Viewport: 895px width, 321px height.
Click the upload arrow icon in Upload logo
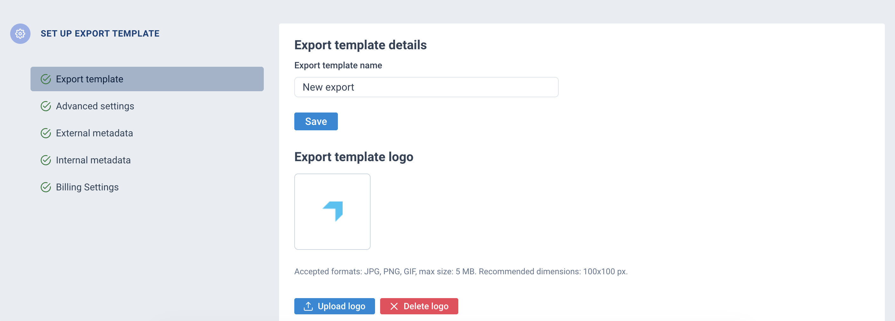[308, 306]
